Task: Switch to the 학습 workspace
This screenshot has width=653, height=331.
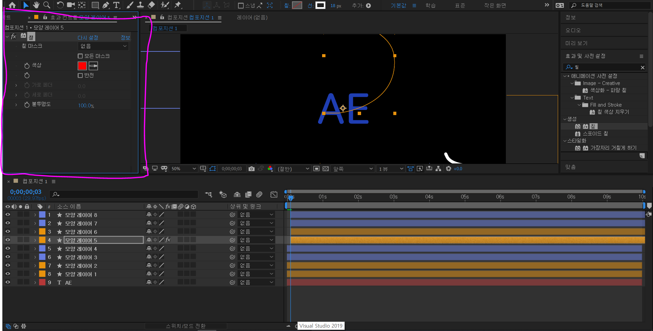Action: tap(431, 5)
